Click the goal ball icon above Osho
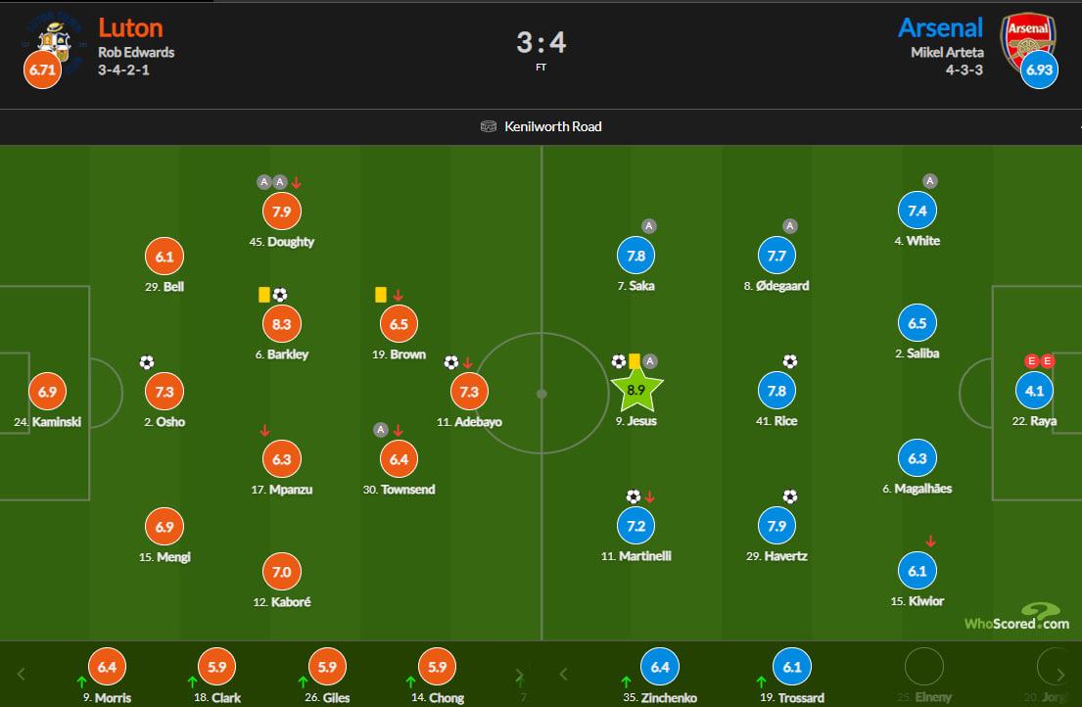Image resolution: width=1082 pixels, height=707 pixels. [147, 362]
